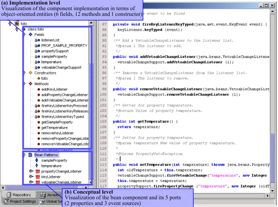
Task: Click the sampleProperty bean property icon
Action: (37, 160)
